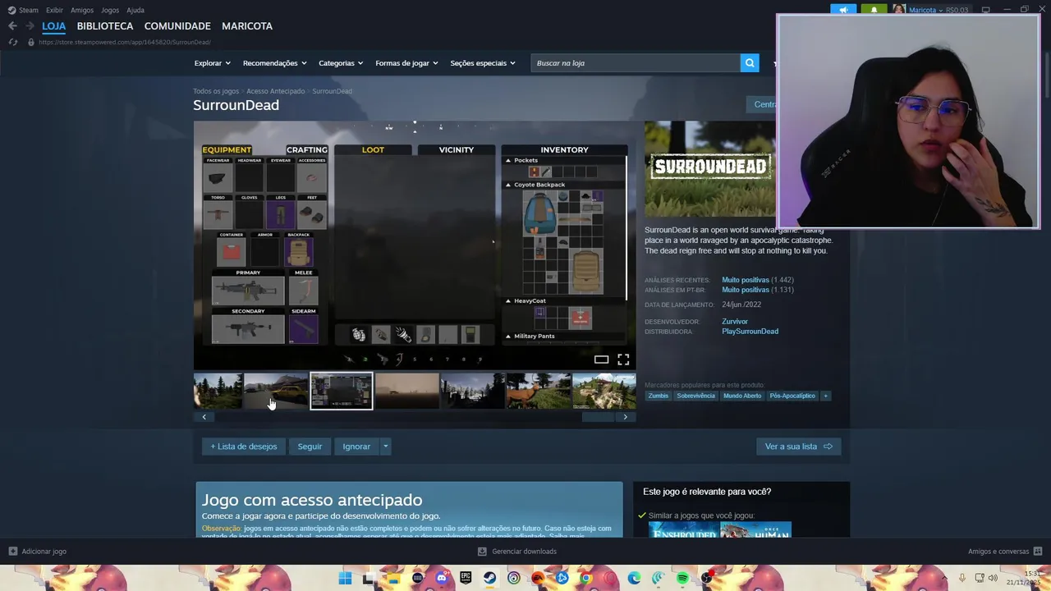Reload the store page
1051x591 pixels.
[12, 42]
